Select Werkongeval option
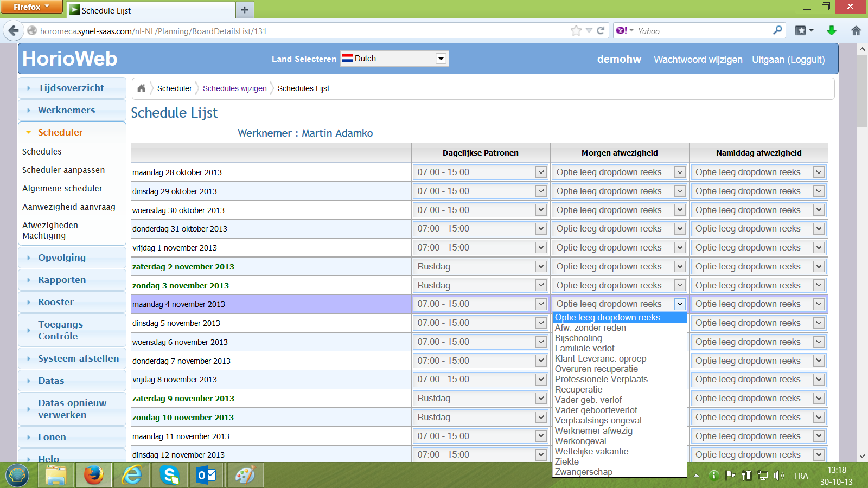This screenshot has height=488, width=868. (x=620, y=441)
